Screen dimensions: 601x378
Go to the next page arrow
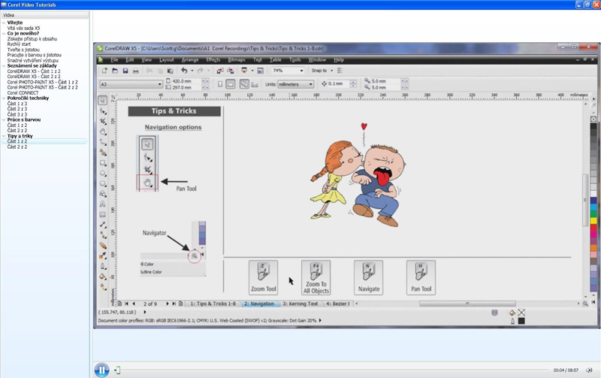(x=168, y=304)
